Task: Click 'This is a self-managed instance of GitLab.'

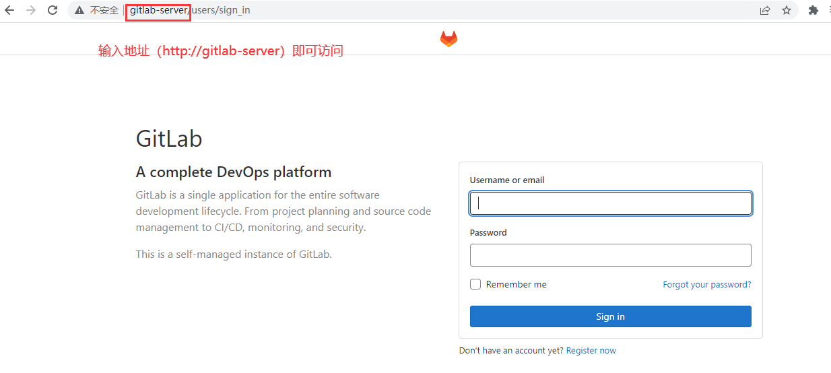Action: [x=234, y=255]
